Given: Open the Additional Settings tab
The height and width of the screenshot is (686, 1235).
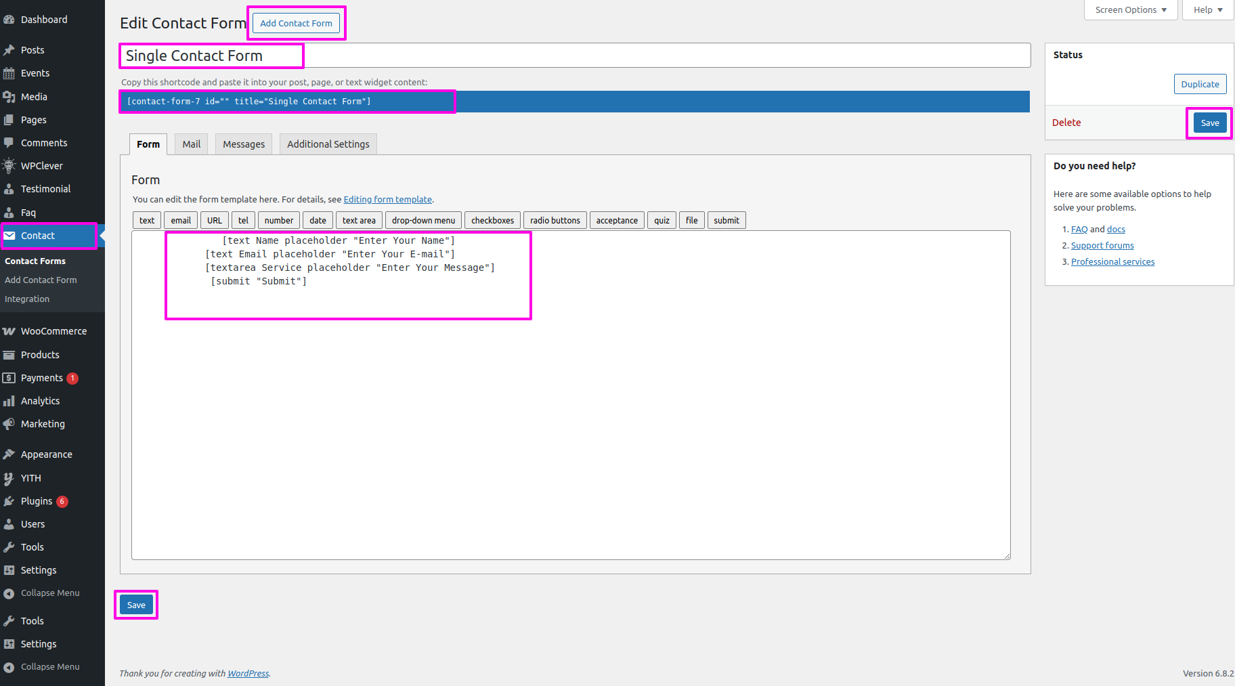Looking at the screenshot, I should click(328, 144).
